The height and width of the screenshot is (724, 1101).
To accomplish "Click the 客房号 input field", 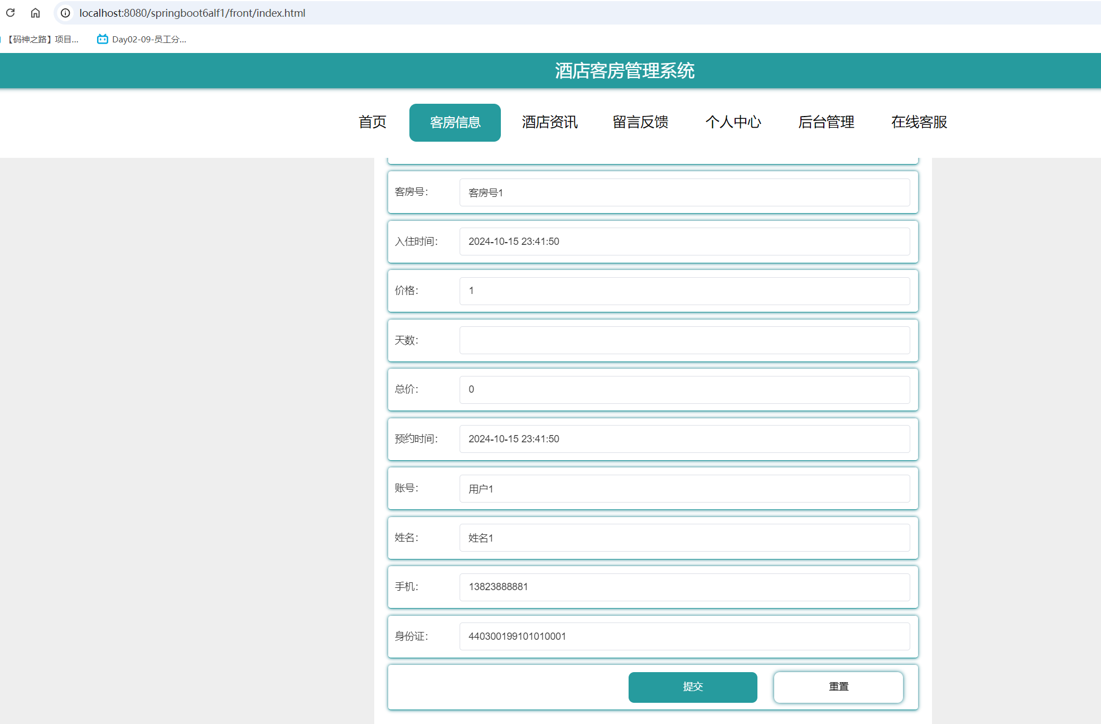I will 685,192.
